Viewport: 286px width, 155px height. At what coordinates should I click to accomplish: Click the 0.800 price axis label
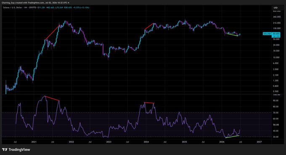click(x=276, y=86)
